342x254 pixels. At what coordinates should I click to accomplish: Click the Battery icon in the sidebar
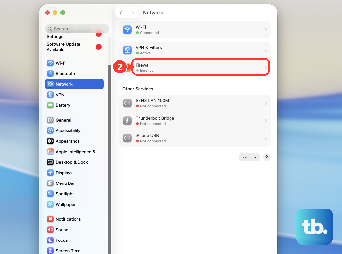click(x=50, y=105)
